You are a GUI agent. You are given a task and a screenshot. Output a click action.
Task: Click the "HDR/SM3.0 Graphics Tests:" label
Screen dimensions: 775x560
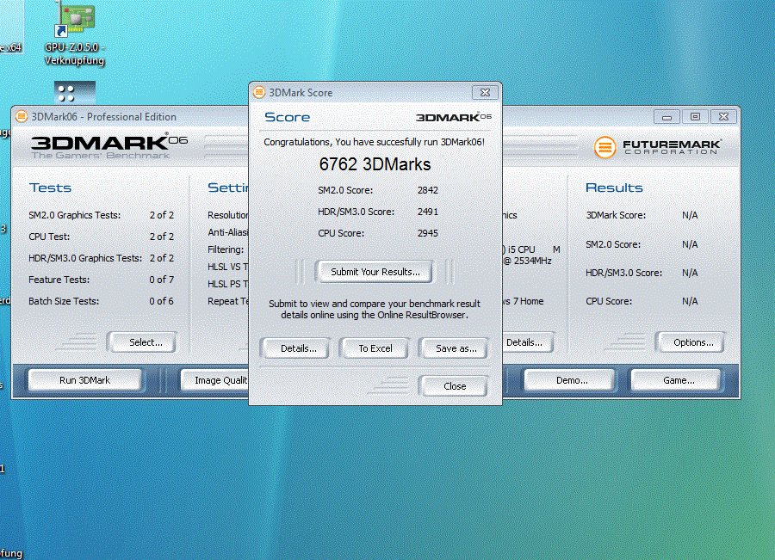pyautogui.click(x=85, y=258)
